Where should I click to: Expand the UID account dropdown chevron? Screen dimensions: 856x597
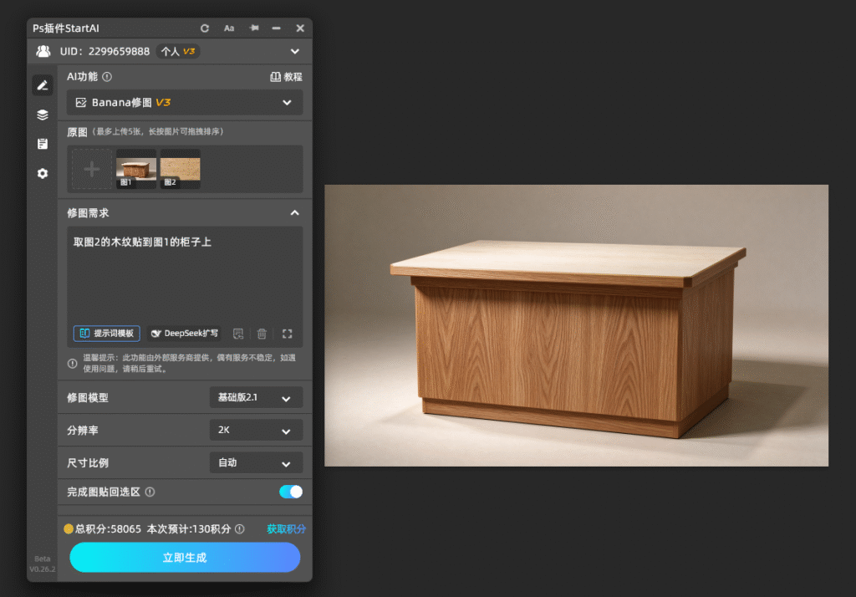[x=295, y=51]
